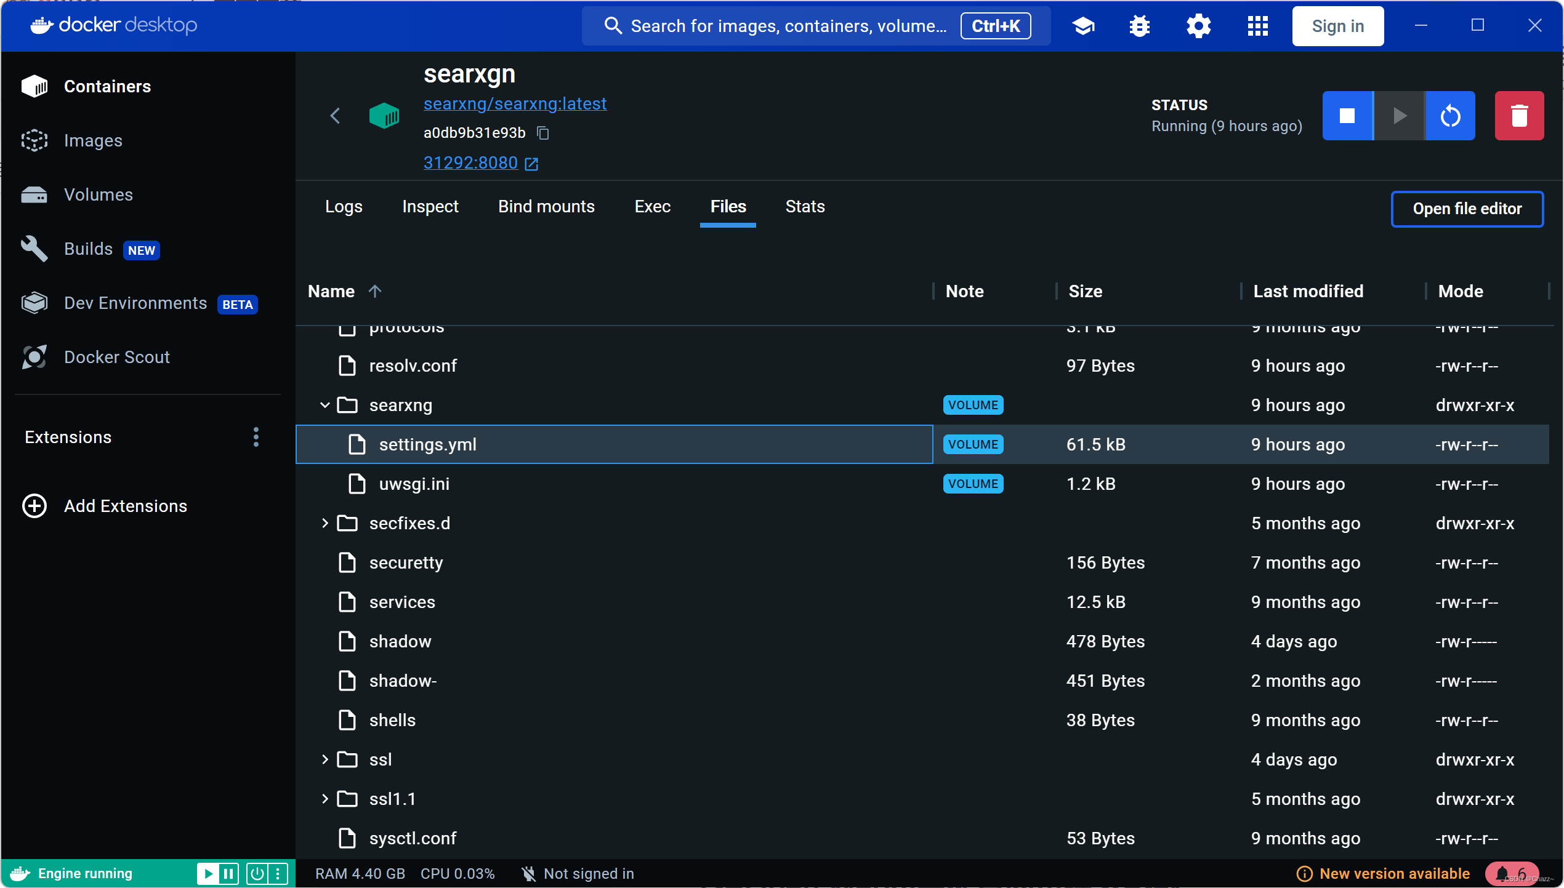Pause the Docker engine in status bar
This screenshot has height=888, width=1564.
[228, 873]
